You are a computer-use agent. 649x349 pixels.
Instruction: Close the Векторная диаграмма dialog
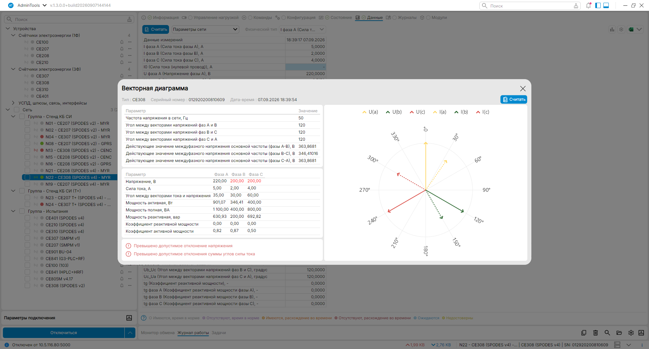point(523,89)
